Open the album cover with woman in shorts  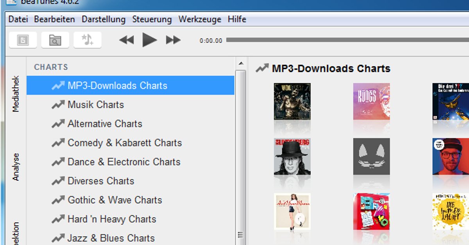(292, 211)
